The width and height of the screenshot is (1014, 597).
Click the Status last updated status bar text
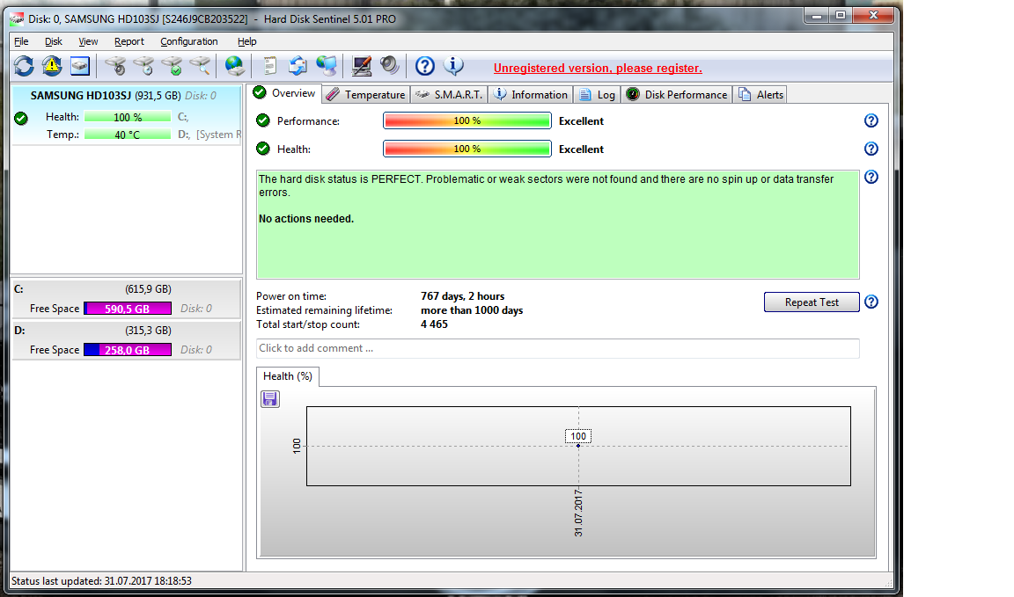tap(101, 581)
